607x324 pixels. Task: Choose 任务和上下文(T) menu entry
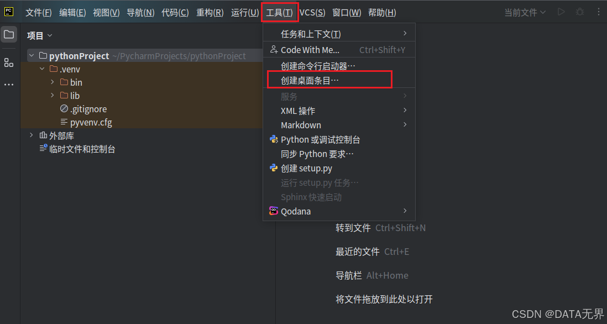click(339, 34)
